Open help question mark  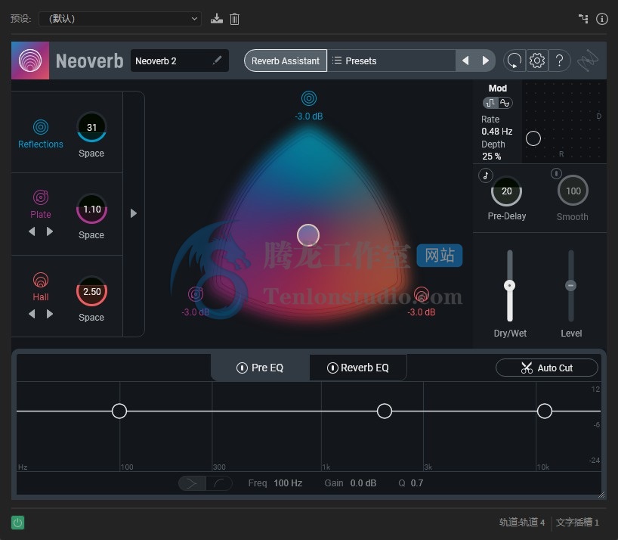pos(559,61)
